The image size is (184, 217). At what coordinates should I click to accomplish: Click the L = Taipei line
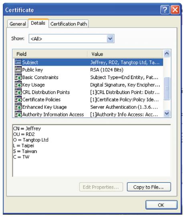point(24,145)
